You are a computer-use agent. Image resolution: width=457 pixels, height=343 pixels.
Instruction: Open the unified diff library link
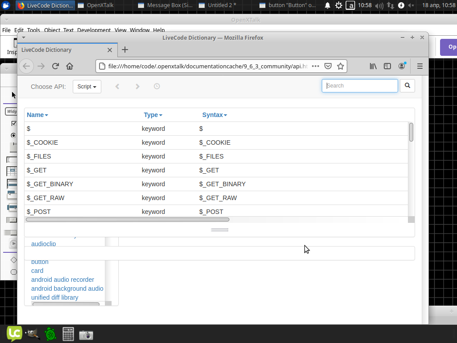tap(54, 297)
